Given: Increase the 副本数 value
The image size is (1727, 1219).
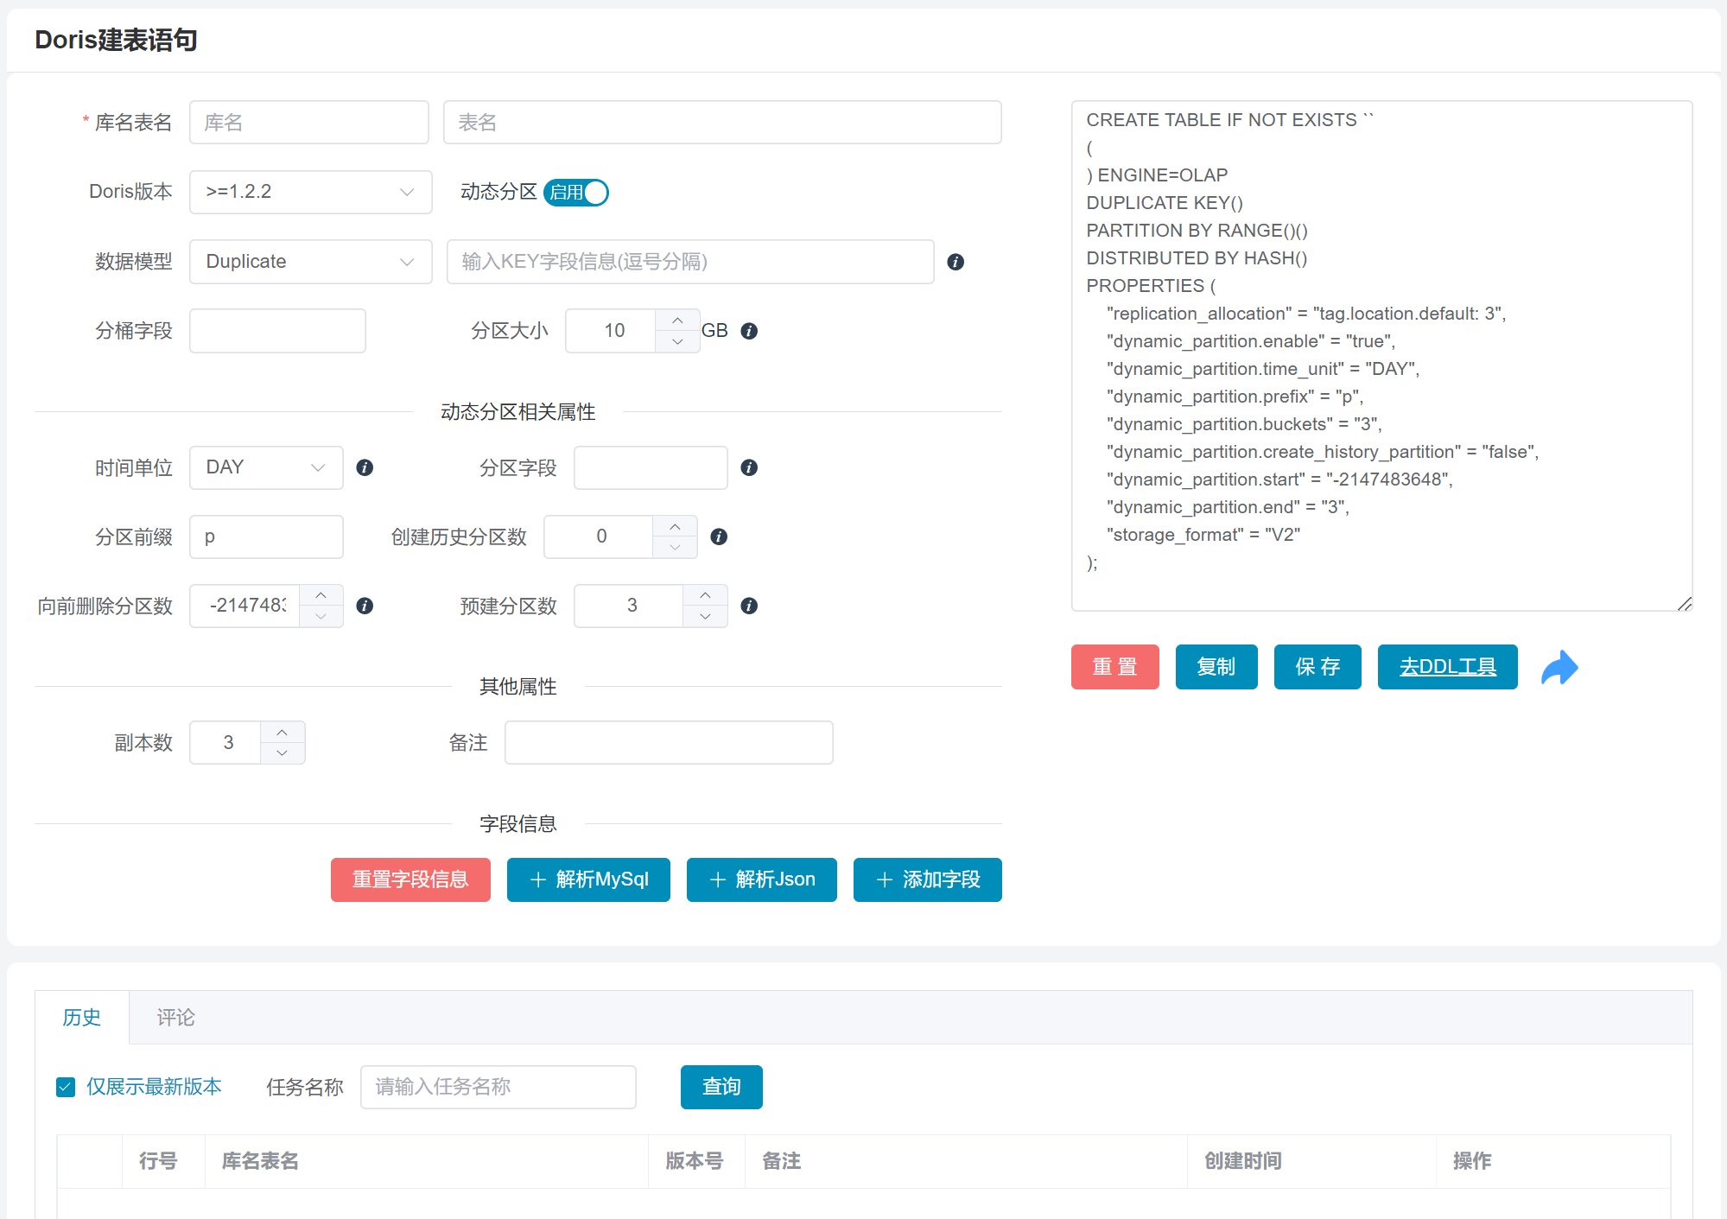Looking at the screenshot, I should (283, 732).
